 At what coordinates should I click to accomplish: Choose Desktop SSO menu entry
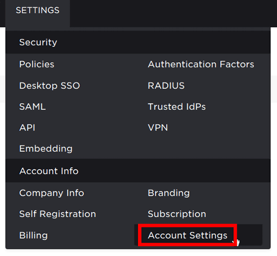[x=49, y=86]
